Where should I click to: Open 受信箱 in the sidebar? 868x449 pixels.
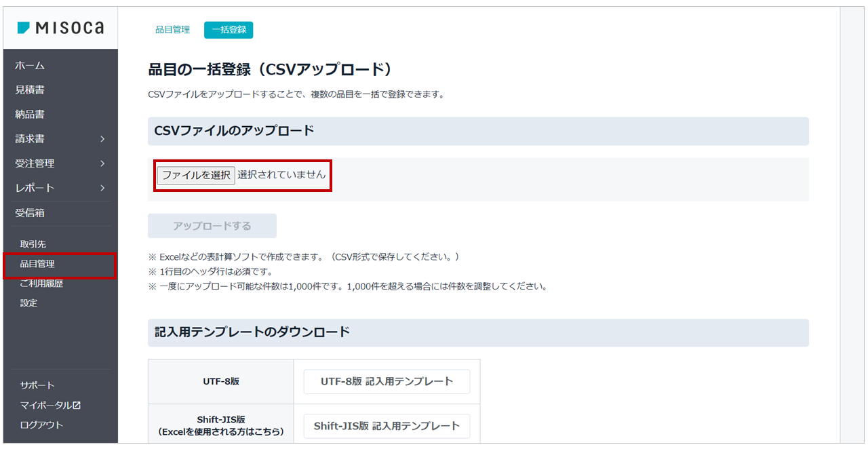click(30, 213)
